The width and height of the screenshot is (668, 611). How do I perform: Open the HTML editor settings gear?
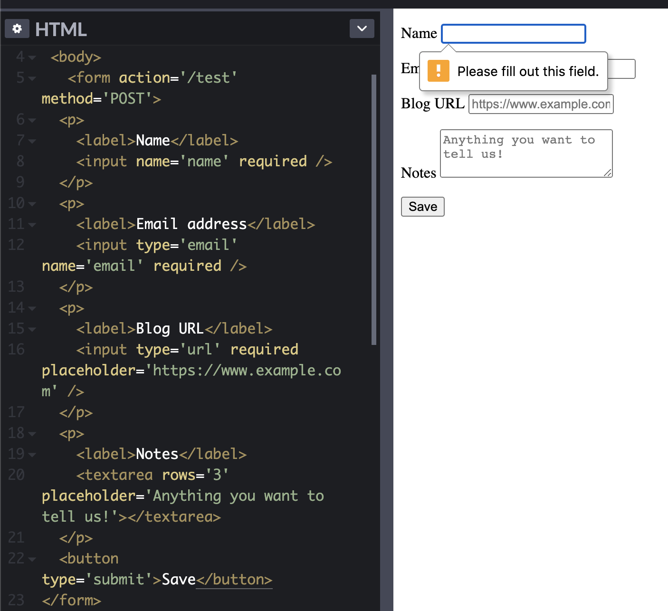pyautogui.click(x=17, y=29)
